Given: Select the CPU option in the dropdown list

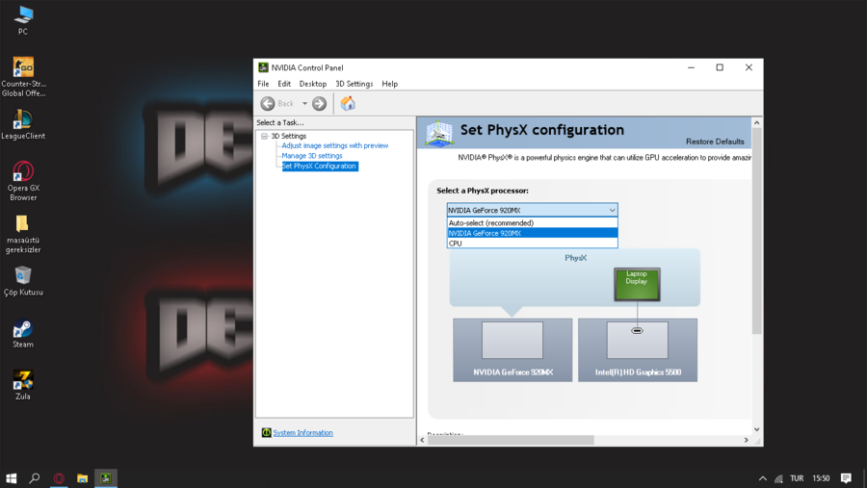Looking at the screenshot, I should coord(456,244).
